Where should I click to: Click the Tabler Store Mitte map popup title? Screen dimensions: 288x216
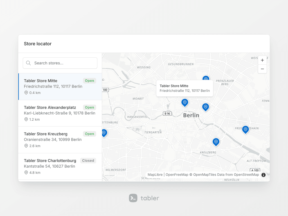[174, 86]
